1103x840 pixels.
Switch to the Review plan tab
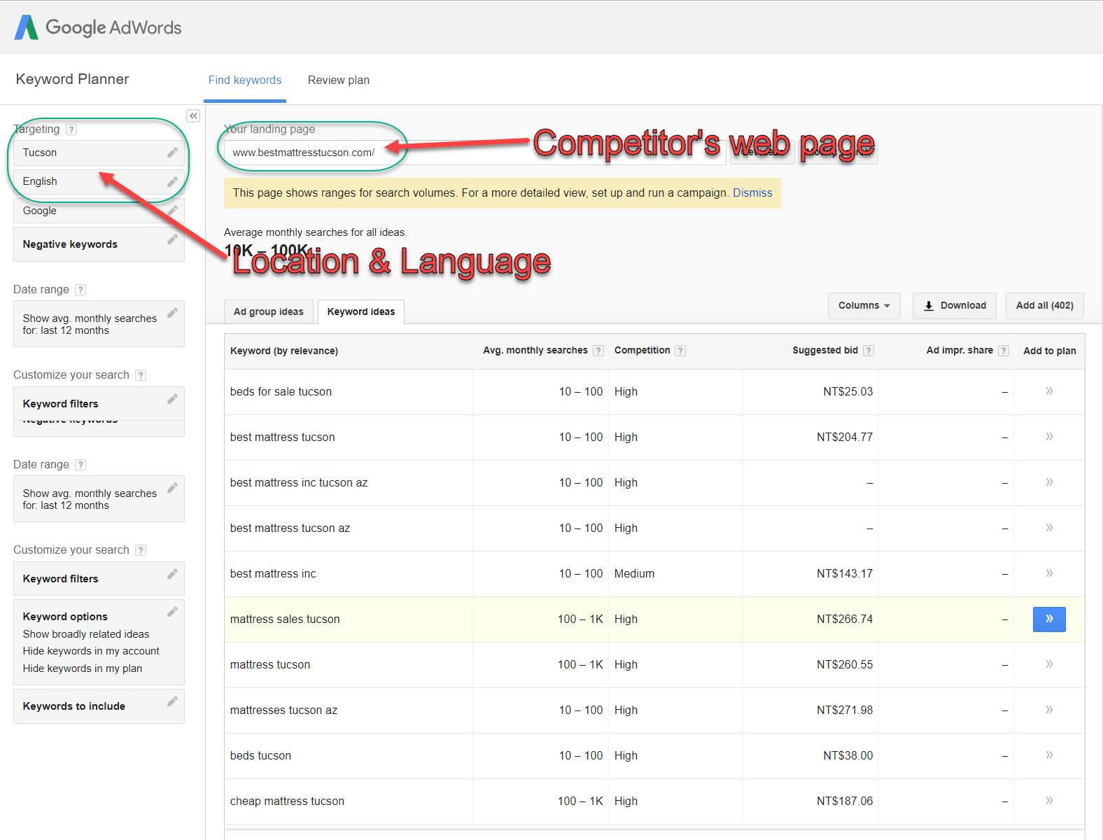[x=338, y=80]
